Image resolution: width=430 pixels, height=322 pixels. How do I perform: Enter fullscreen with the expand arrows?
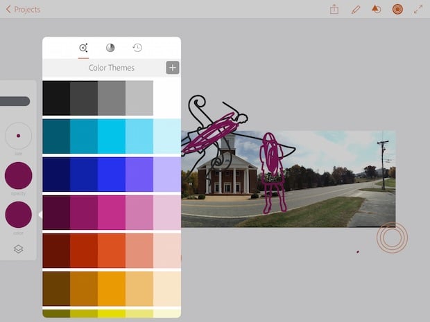point(418,10)
